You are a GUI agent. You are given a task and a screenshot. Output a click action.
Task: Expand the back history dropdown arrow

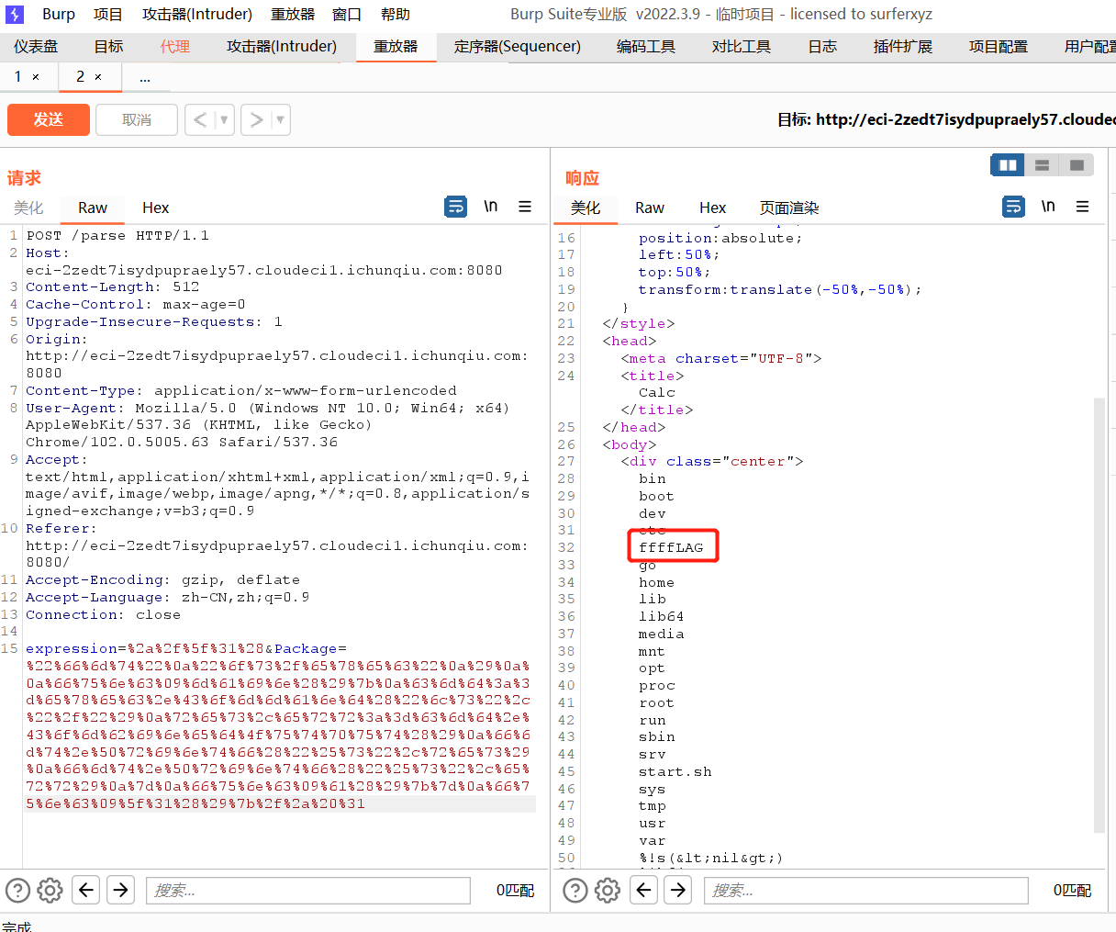(224, 120)
